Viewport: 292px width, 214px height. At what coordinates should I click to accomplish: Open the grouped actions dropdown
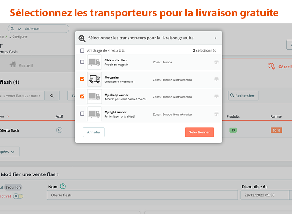tap(9, 152)
